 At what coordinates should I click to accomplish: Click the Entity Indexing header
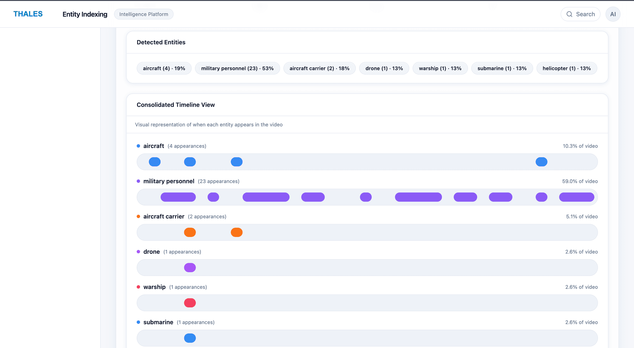(85, 14)
